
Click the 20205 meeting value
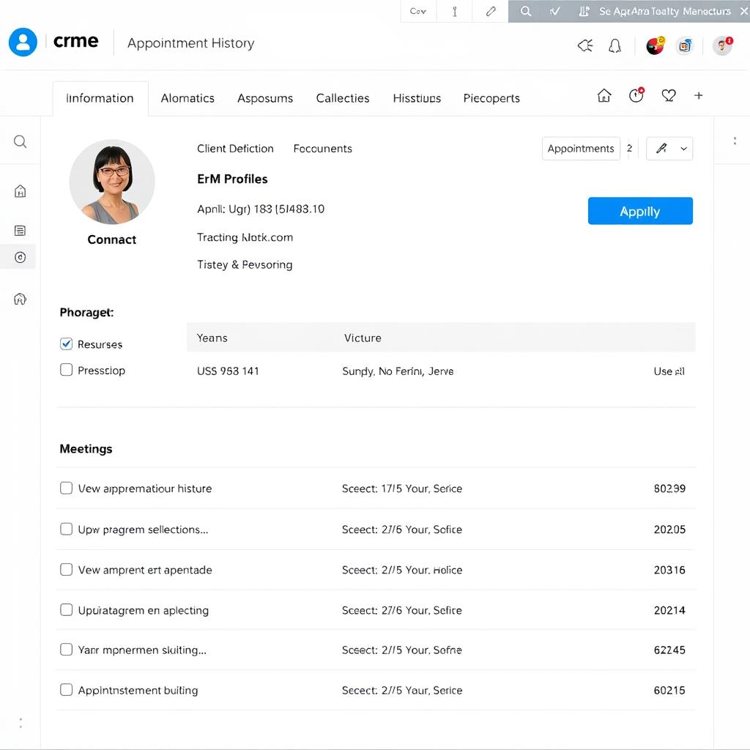[669, 530]
